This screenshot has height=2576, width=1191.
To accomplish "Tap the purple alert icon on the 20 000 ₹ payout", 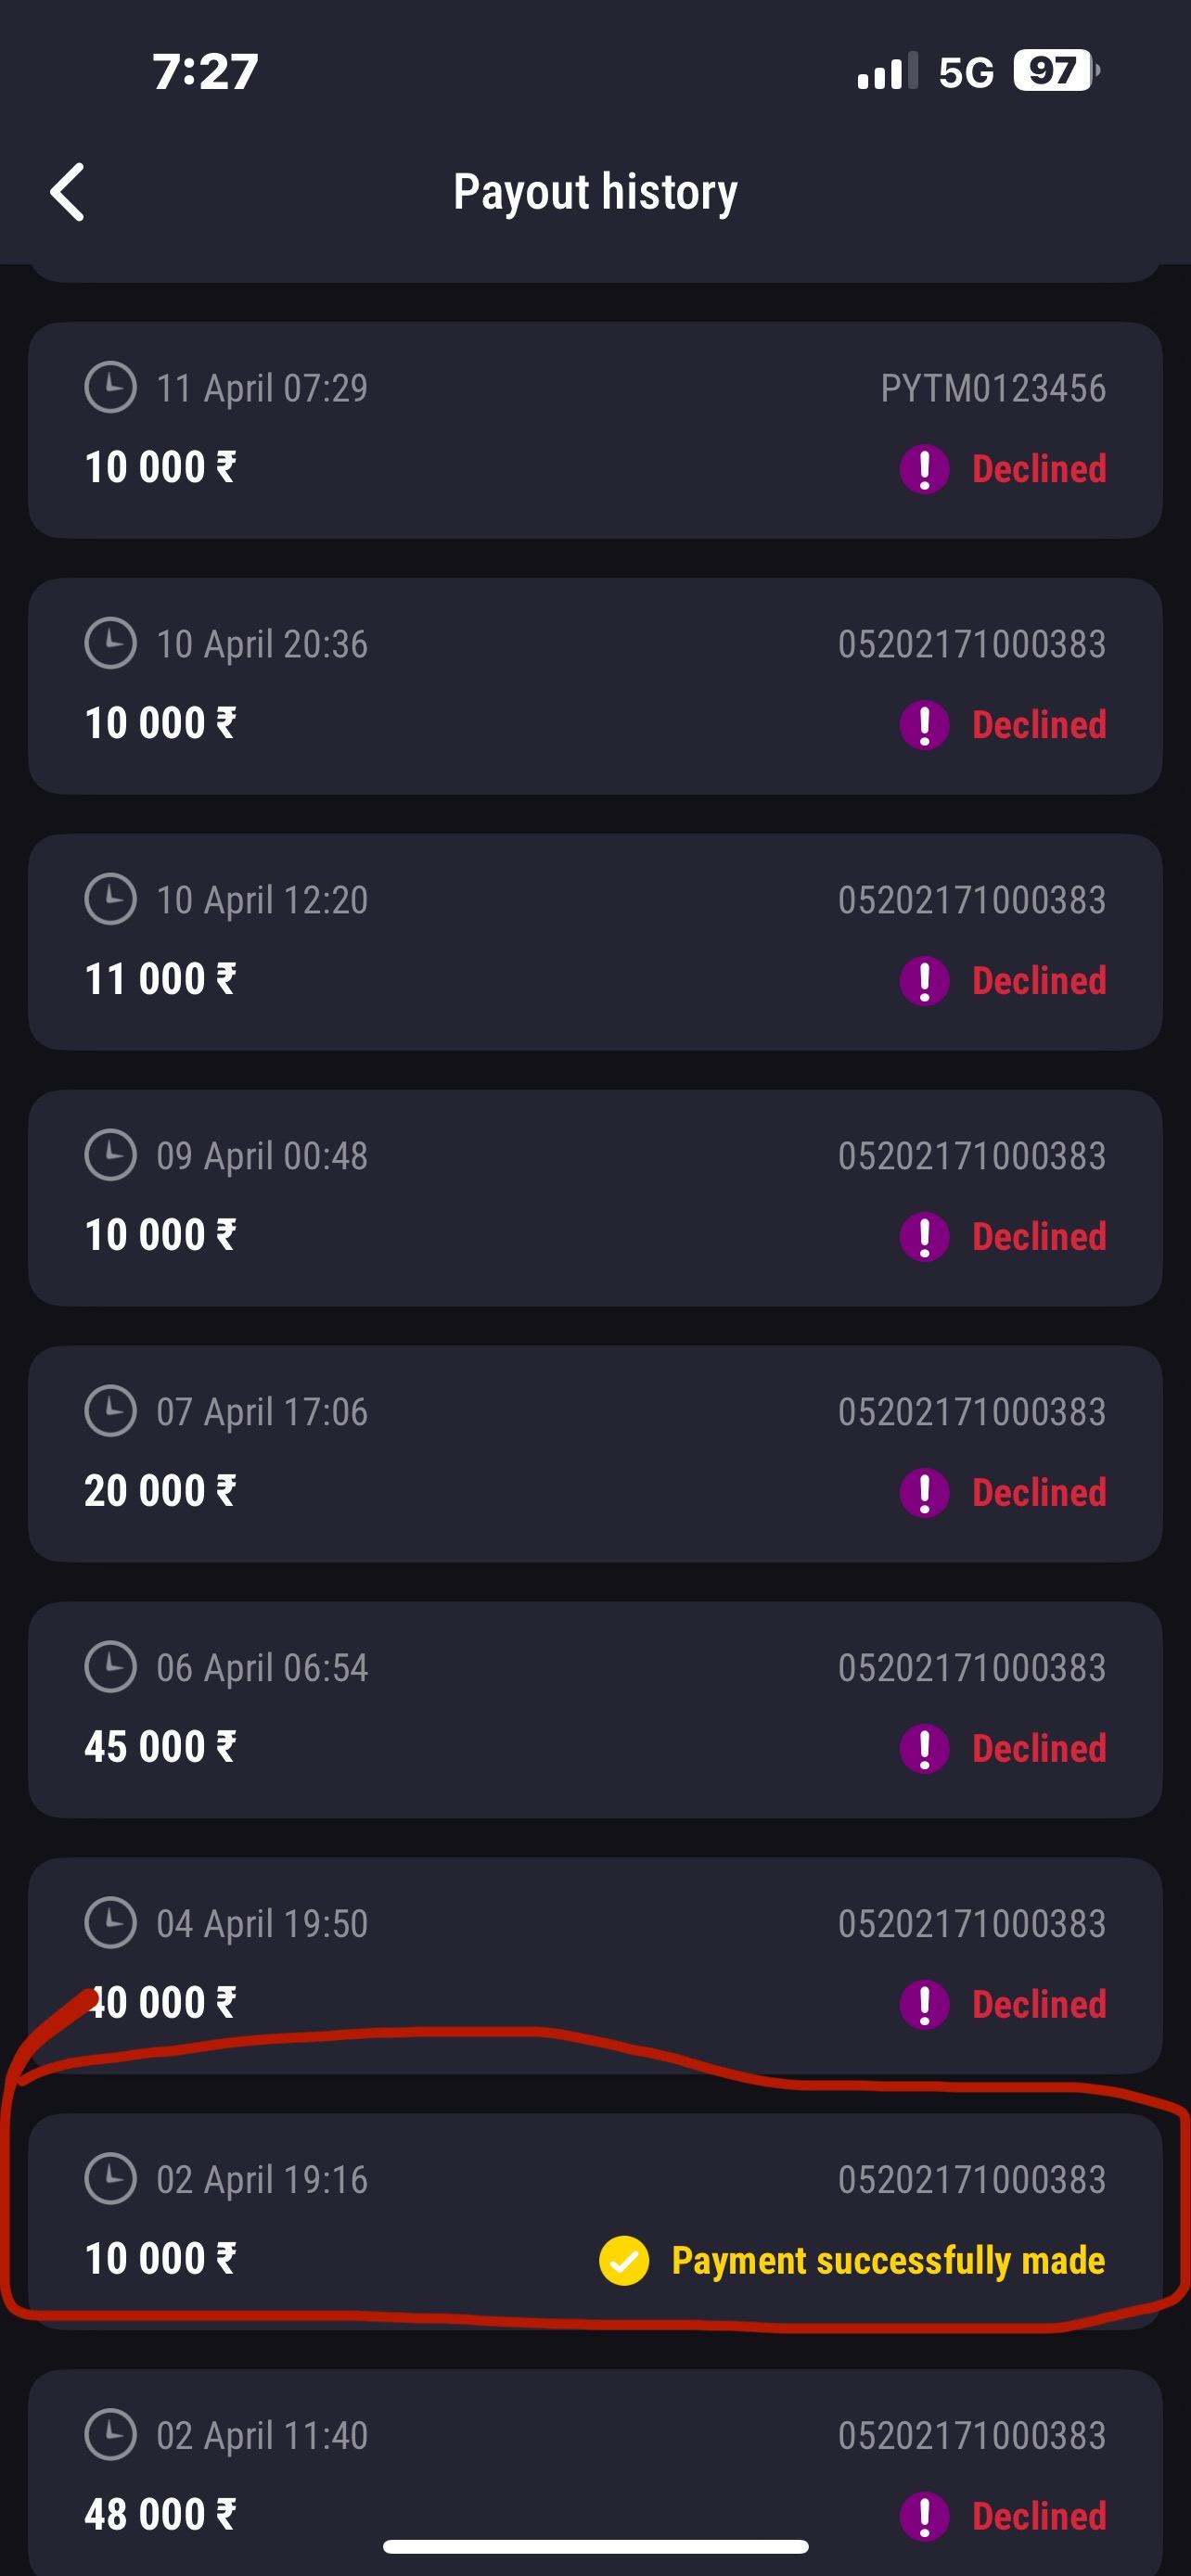I will tap(924, 1493).
